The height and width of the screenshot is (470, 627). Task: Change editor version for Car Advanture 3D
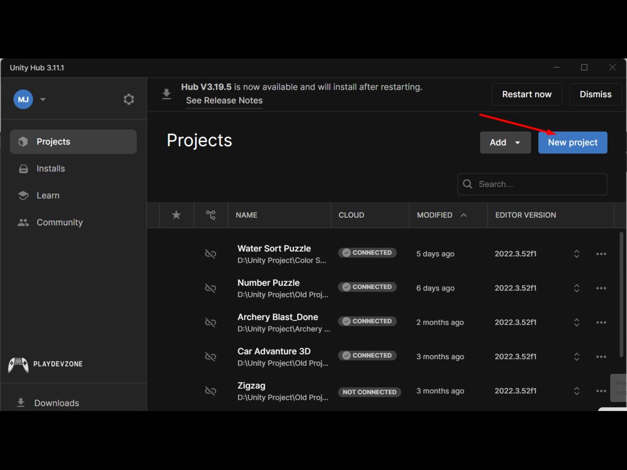coord(577,357)
